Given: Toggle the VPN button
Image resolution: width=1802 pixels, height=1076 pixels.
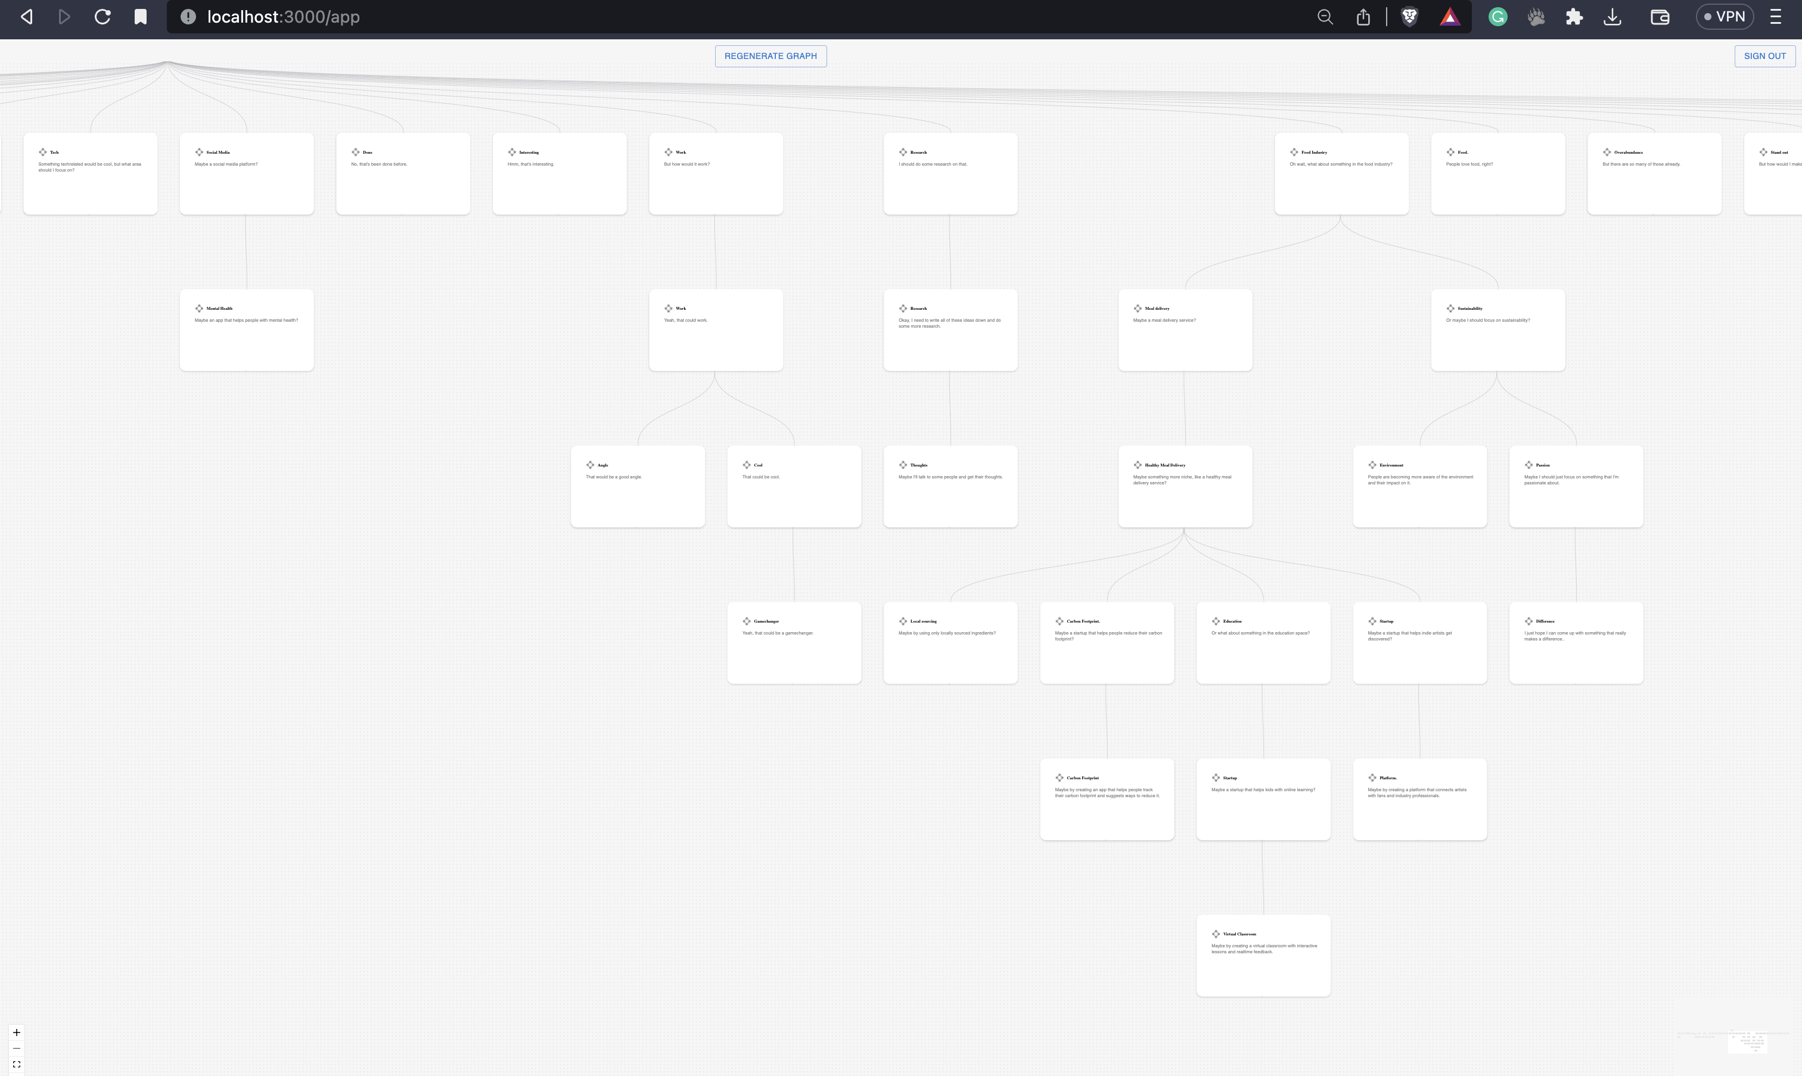Looking at the screenshot, I should [1725, 17].
